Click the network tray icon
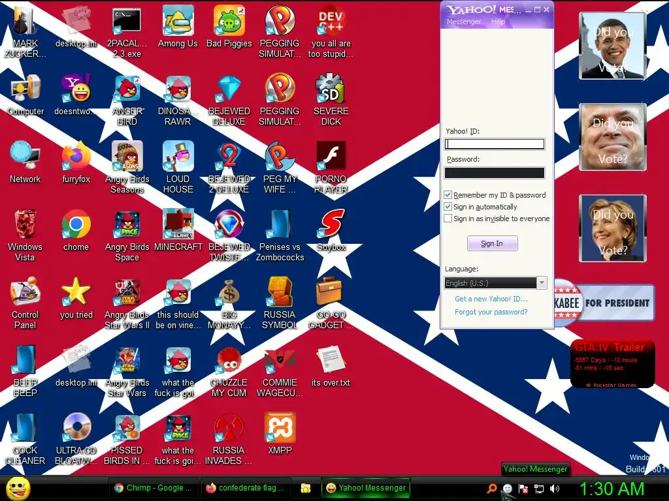The image size is (669, 501). click(x=539, y=489)
